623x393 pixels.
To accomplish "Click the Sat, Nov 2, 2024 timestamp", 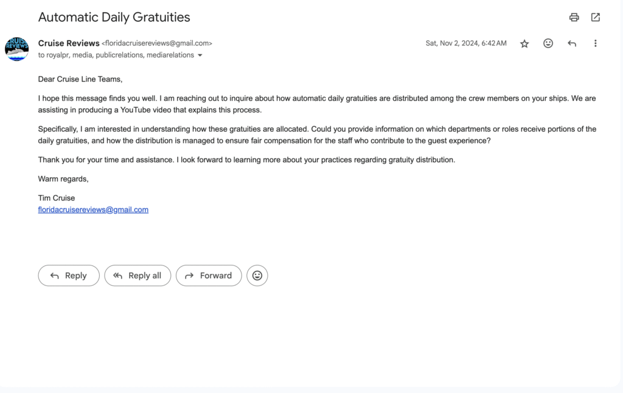I will tap(466, 43).
